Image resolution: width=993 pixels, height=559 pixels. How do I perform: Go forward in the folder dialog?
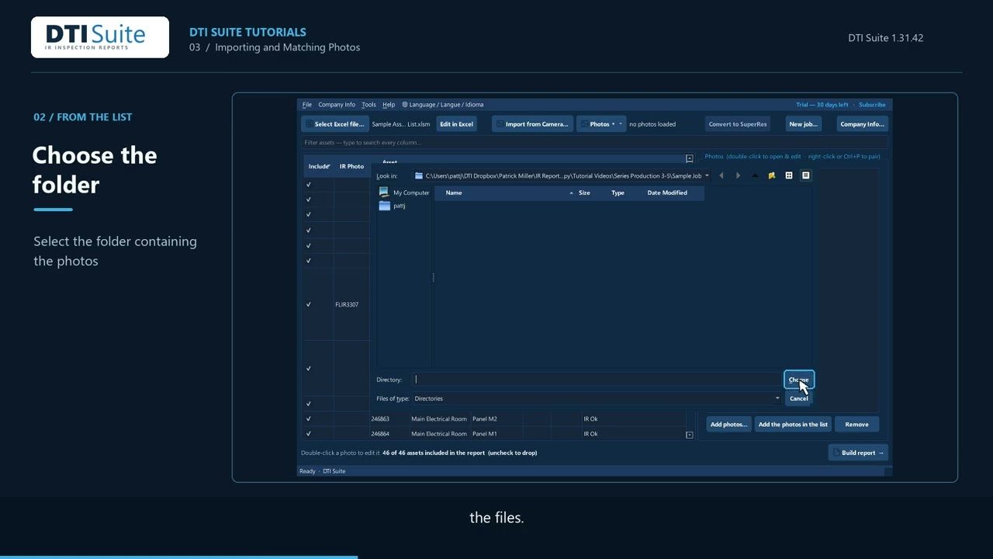[738, 175]
